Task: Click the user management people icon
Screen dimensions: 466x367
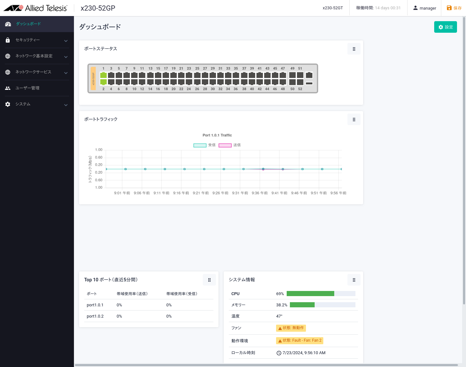Action: 8,88
